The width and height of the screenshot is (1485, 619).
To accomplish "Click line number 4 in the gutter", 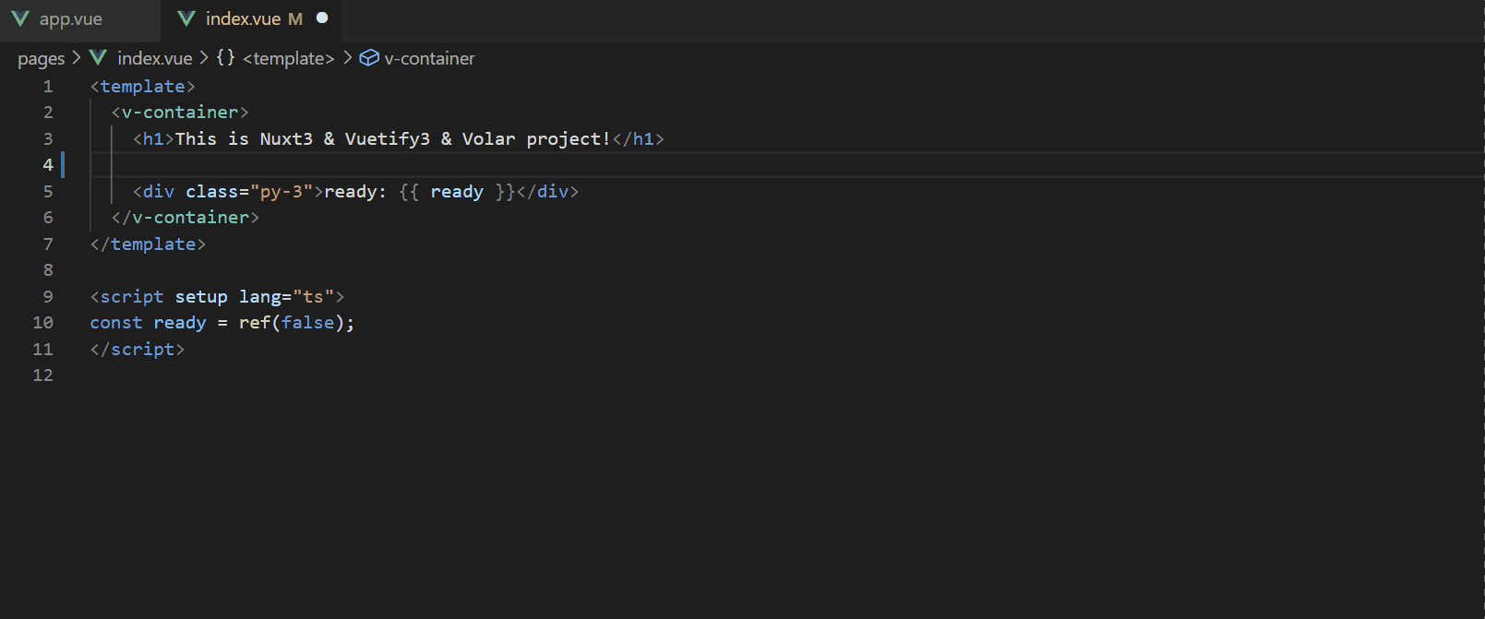I will click(48, 165).
